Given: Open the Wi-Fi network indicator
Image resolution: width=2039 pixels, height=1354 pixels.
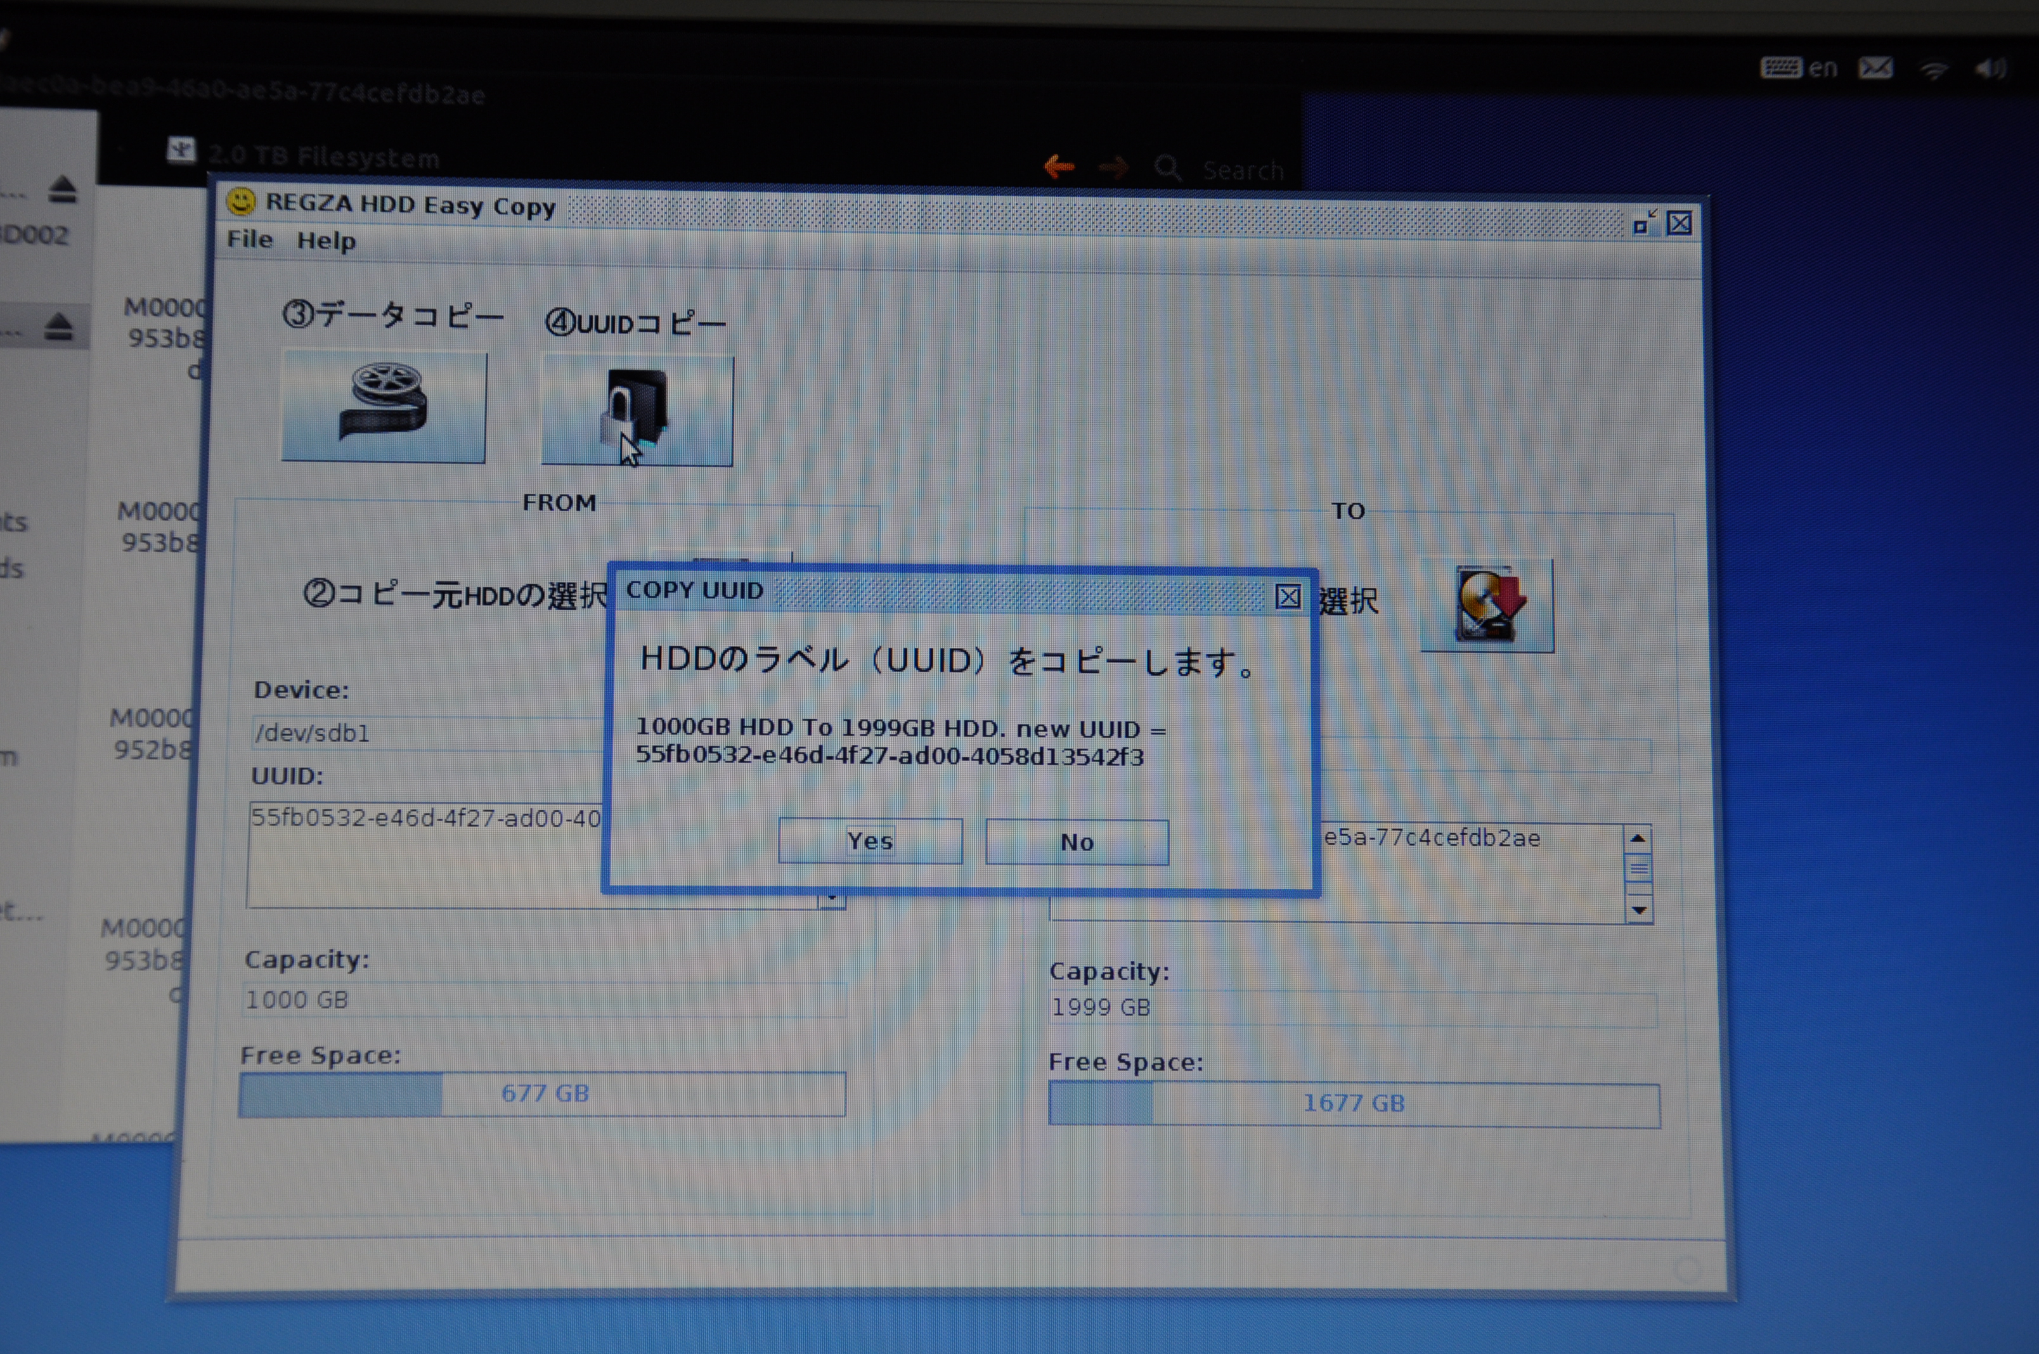Looking at the screenshot, I should tap(1934, 69).
